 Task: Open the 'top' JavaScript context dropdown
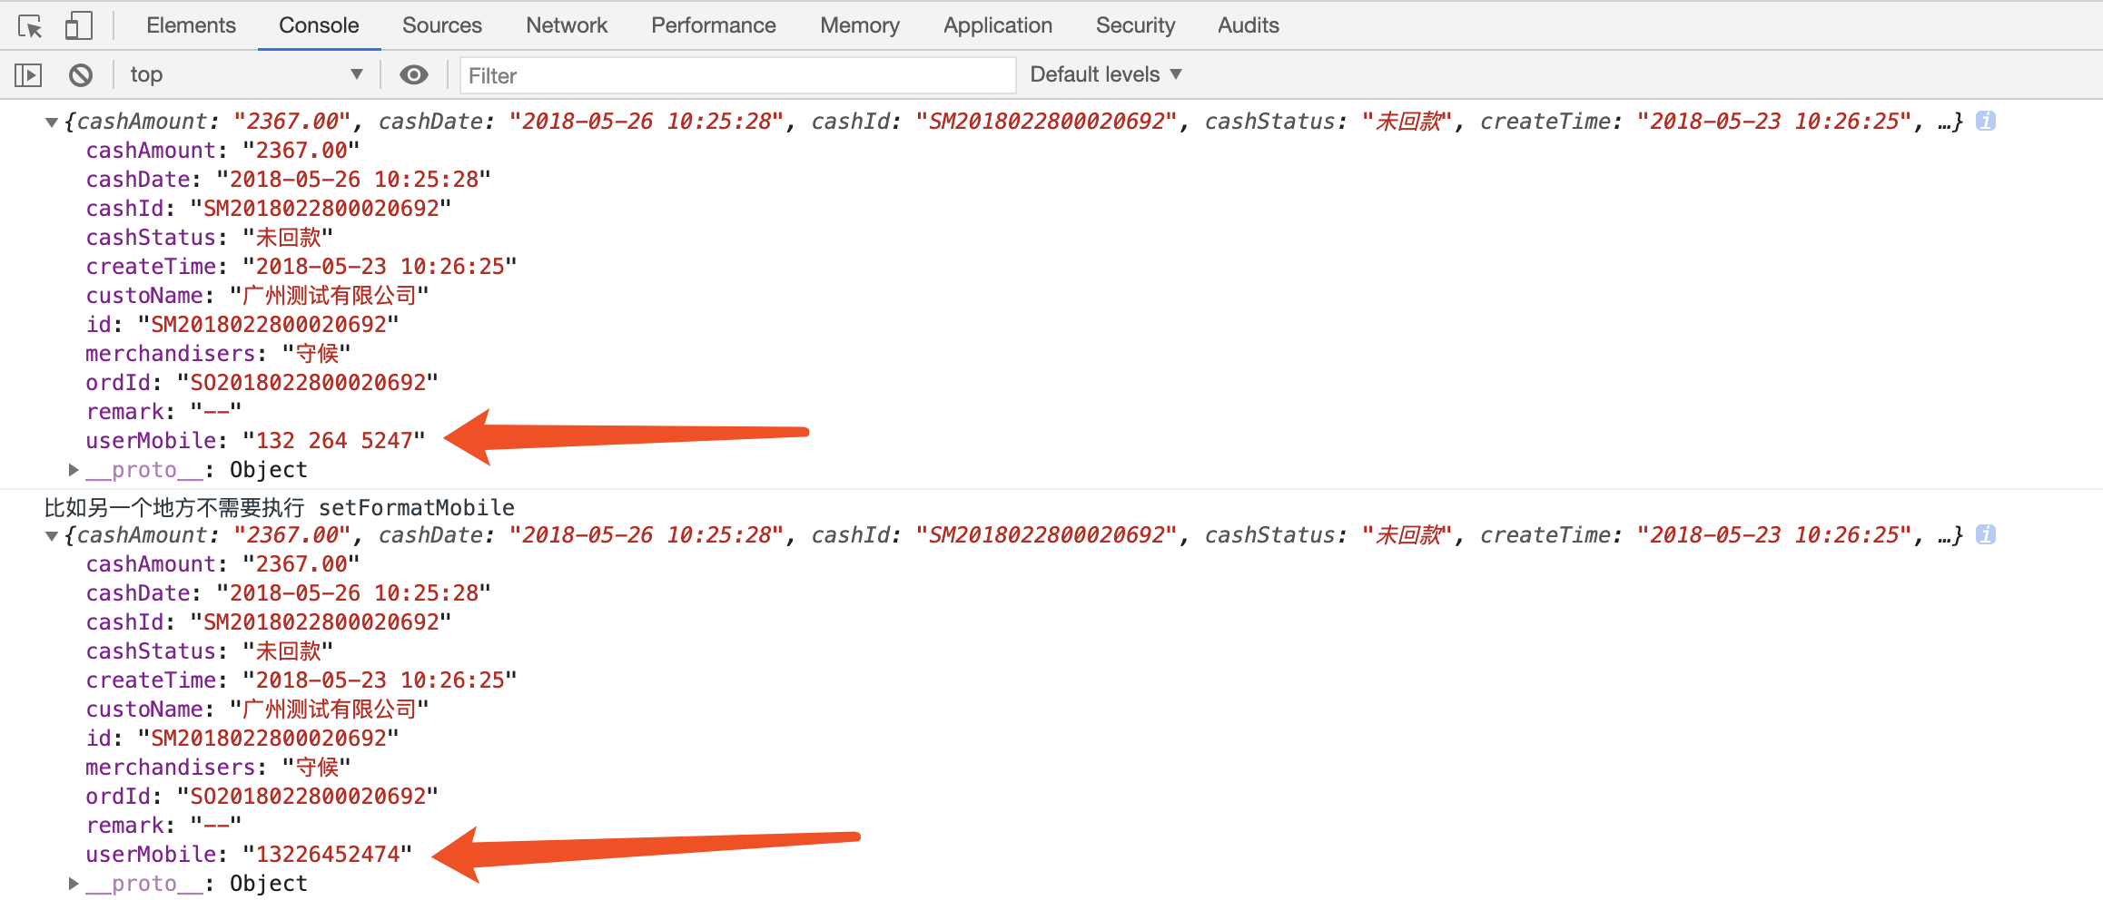pyautogui.click(x=246, y=74)
